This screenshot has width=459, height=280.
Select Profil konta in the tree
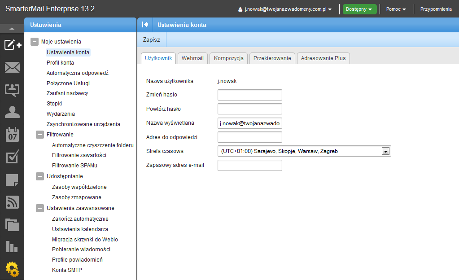pos(60,63)
